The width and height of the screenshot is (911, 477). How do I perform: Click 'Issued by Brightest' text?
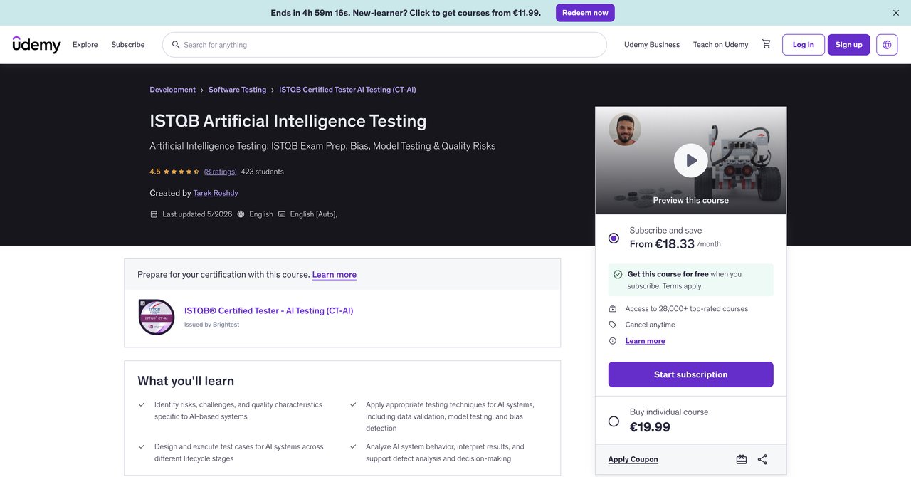coord(212,325)
